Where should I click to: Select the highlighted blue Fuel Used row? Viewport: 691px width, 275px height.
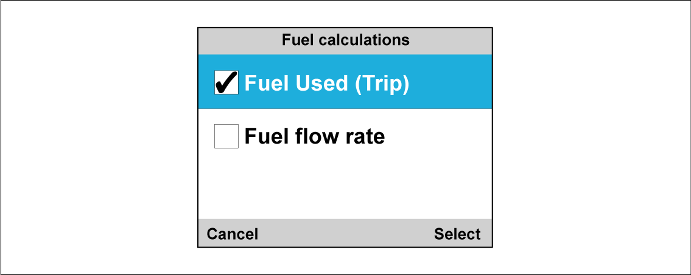(x=345, y=82)
